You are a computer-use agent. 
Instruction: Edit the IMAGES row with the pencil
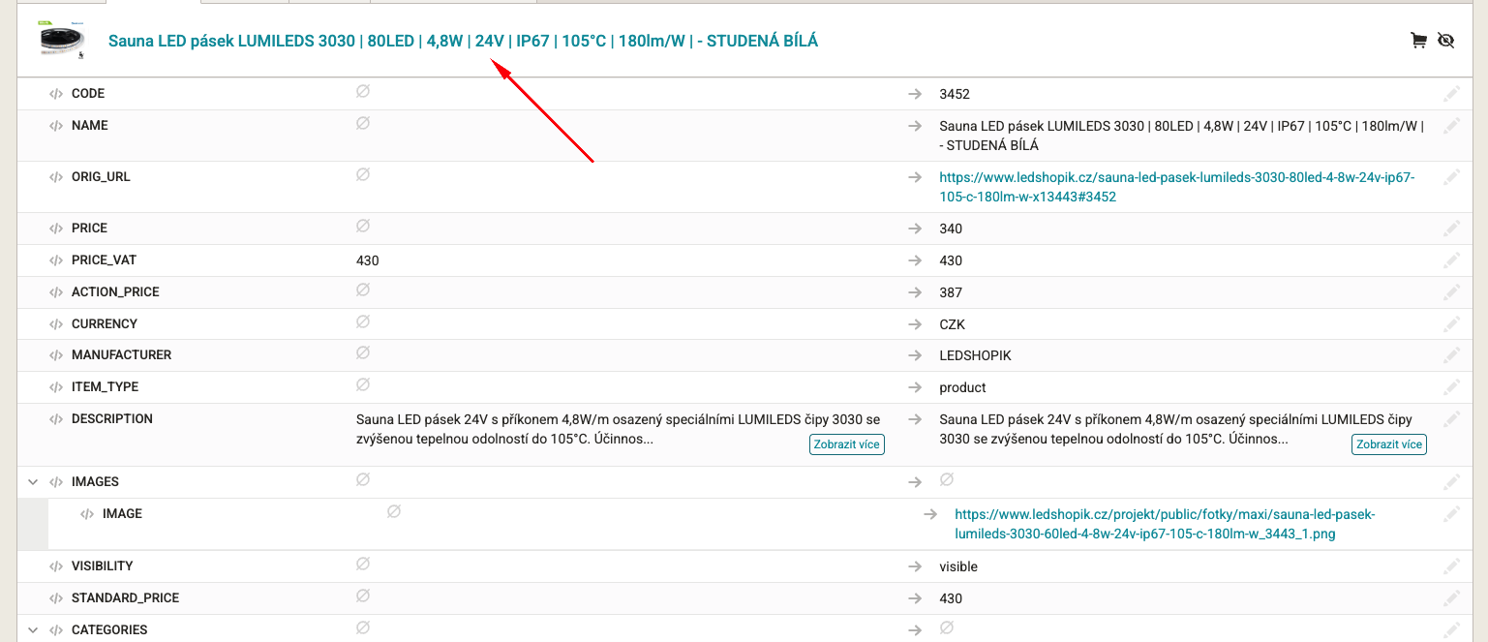[x=1451, y=482]
